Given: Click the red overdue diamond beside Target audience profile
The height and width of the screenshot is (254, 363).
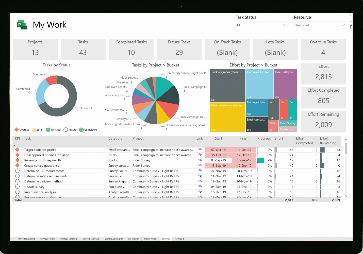Looking at the screenshot, I should (18, 150).
